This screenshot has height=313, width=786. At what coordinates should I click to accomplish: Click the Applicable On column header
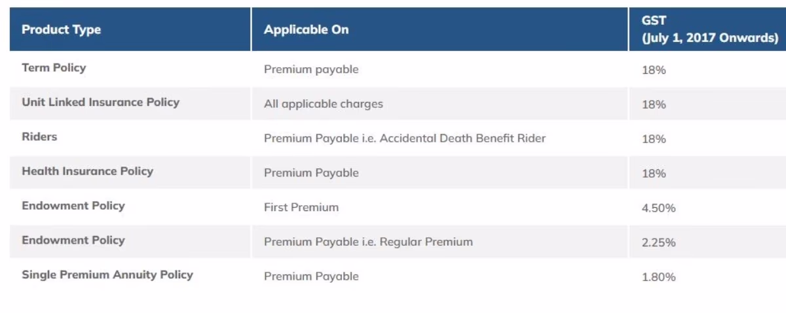pyautogui.click(x=307, y=29)
